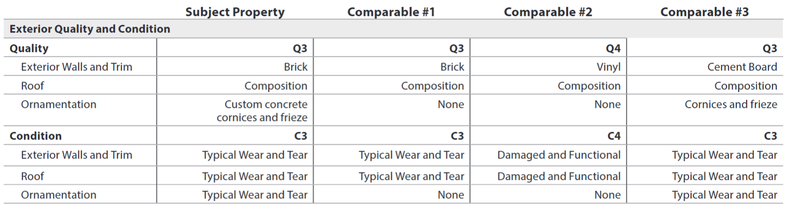
Task: Select the Comparable #2 column header
Action: (x=548, y=12)
